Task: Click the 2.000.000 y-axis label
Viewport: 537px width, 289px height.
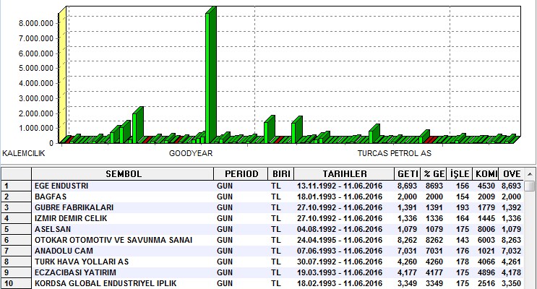Action: click(36, 113)
